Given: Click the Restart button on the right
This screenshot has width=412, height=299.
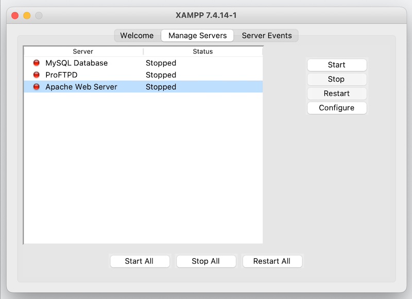Looking at the screenshot, I should (x=337, y=94).
